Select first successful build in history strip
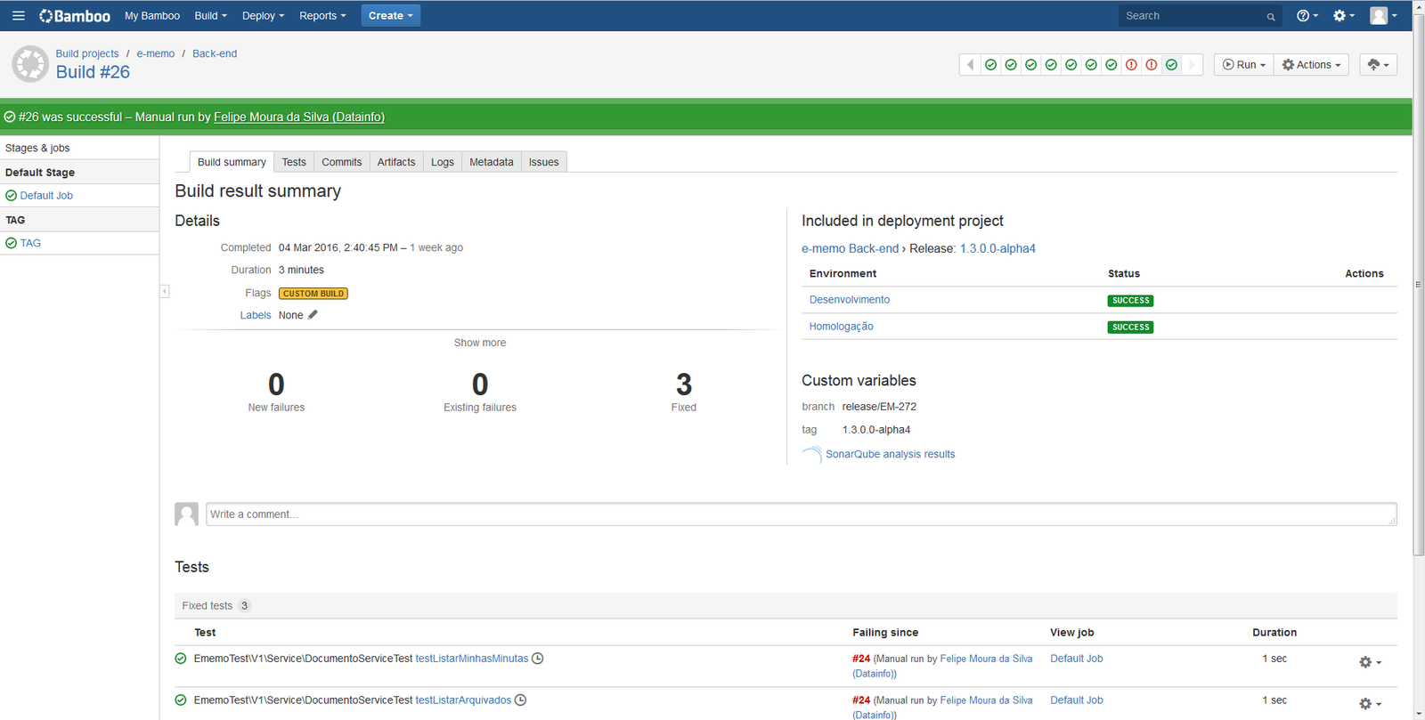The image size is (1425, 720). (990, 65)
